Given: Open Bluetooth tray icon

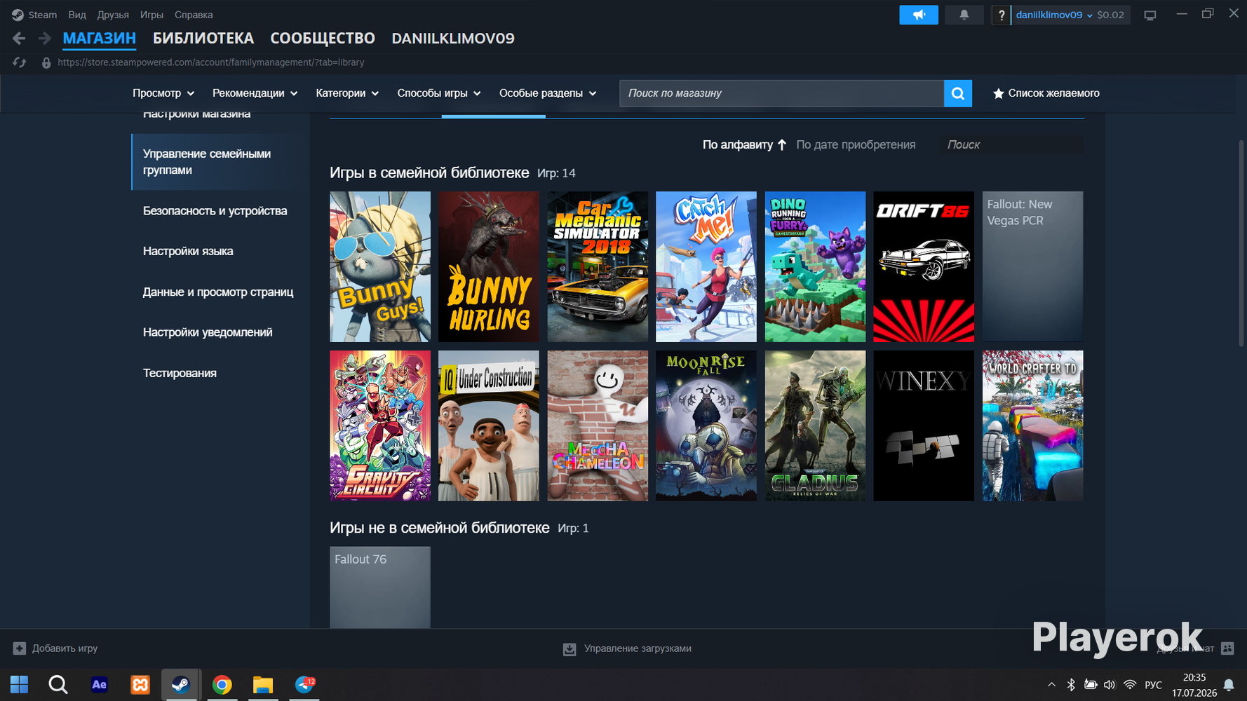Looking at the screenshot, I should click(x=1071, y=685).
